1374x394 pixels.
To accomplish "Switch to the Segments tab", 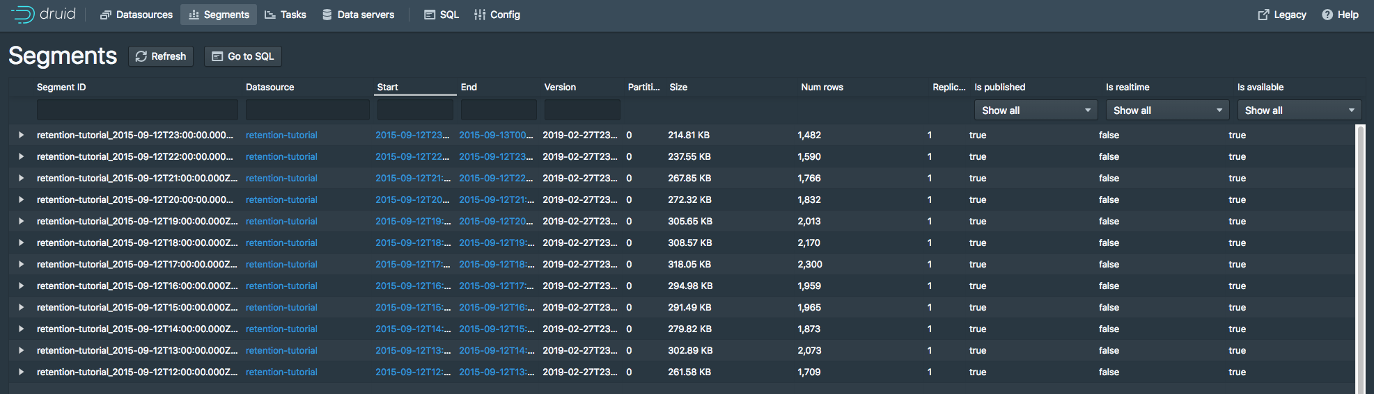I will (x=219, y=15).
